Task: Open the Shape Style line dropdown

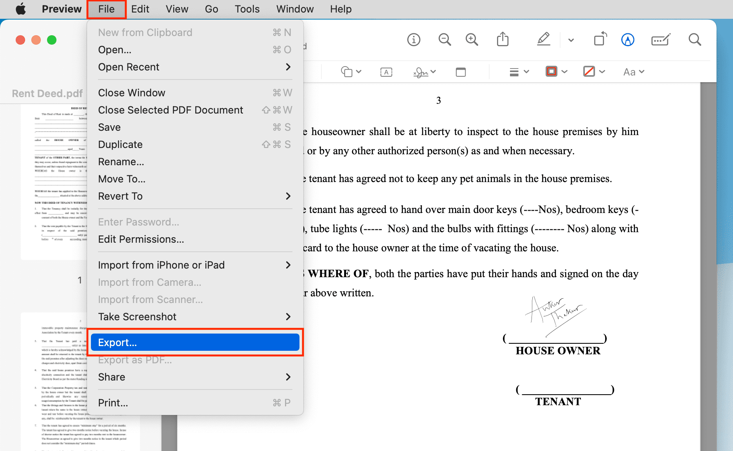Action: [x=519, y=72]
